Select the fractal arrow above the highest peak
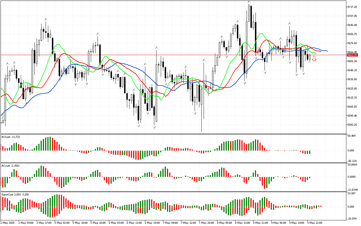This screenshot has height=226, width=361. (249, 2)
